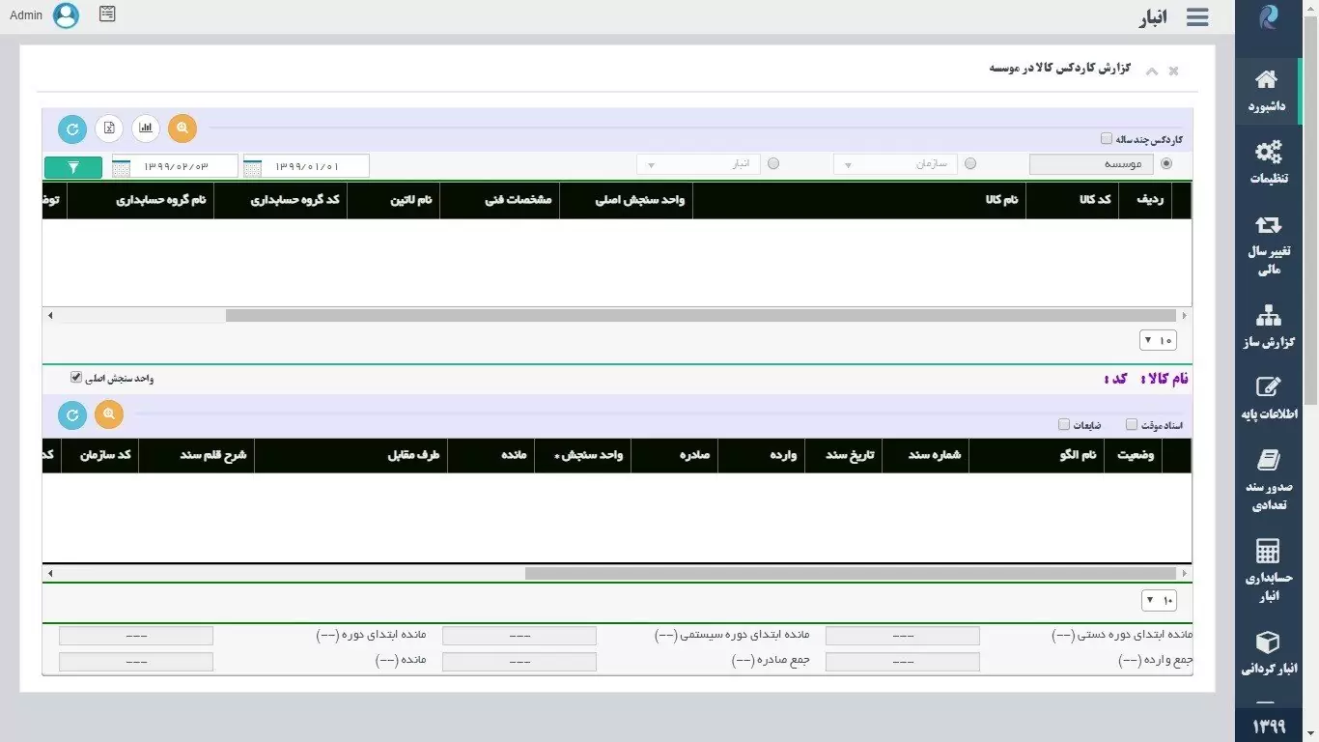This screenshot has width=1319, height=742.
Task: Refresh the lower document grid
Action: pyautogui.click(x=72, y=415)
